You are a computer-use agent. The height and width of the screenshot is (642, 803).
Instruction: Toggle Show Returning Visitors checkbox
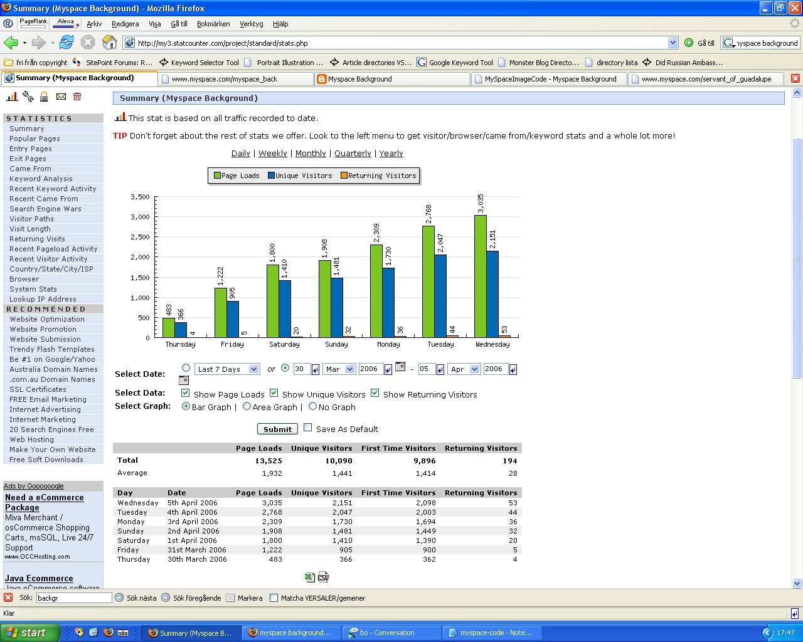[375, 393]
